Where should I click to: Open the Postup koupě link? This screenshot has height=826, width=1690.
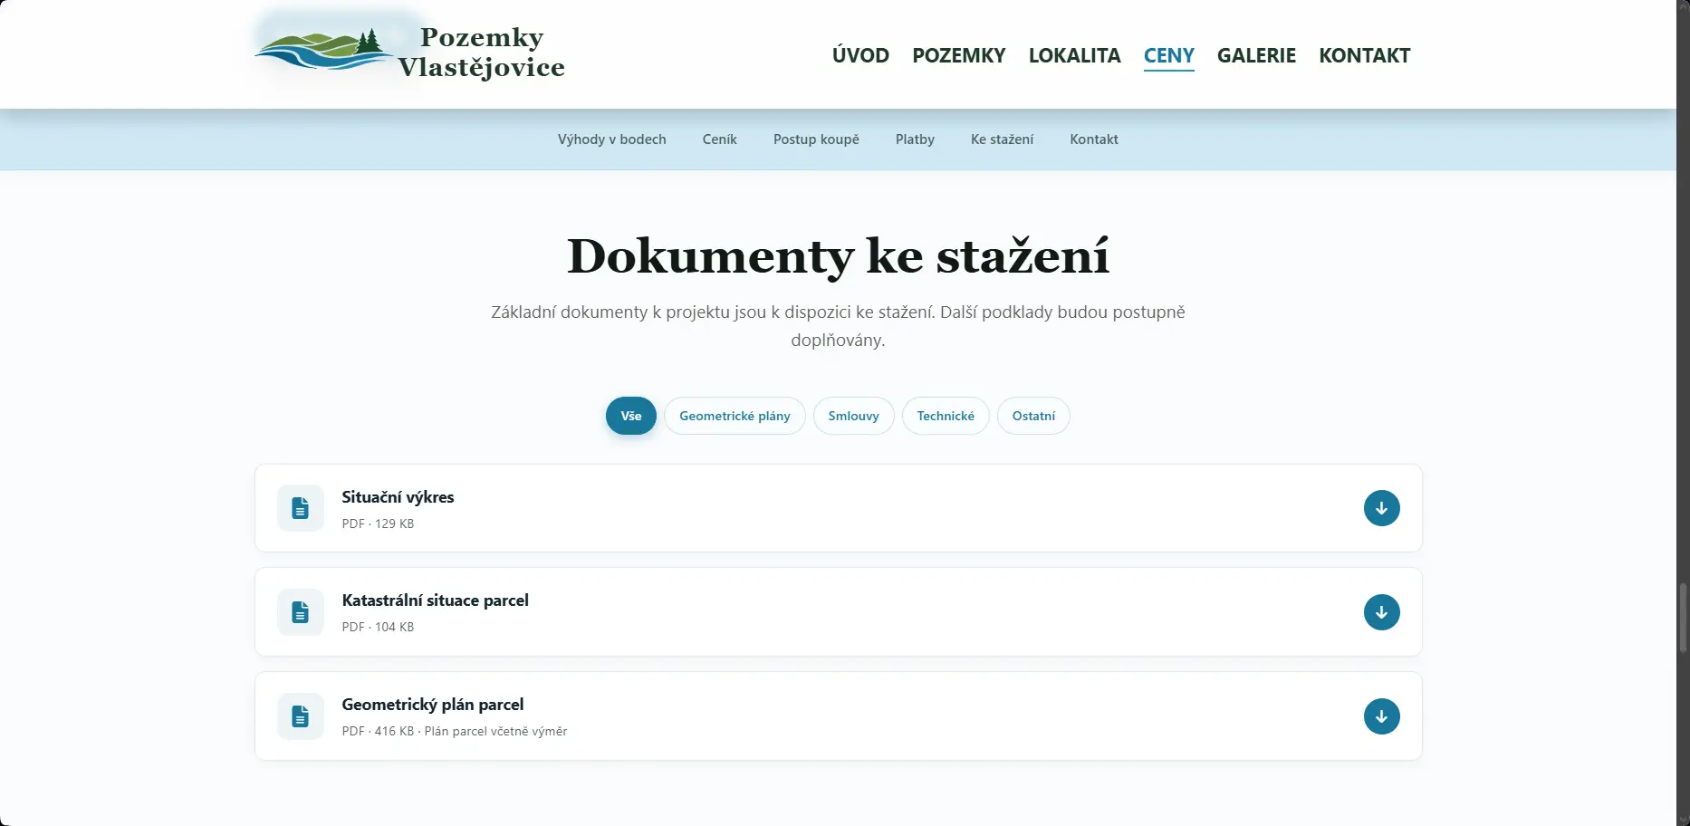(x=816, y=139)
